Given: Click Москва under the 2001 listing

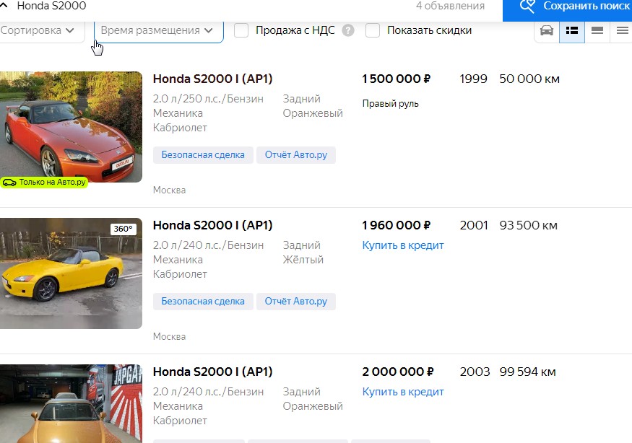Looking at the screenshot, I should [x=169, y=337].
